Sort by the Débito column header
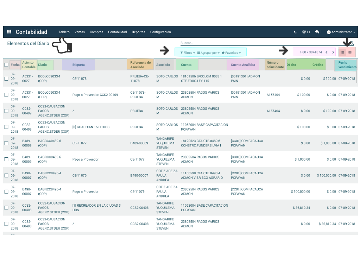This screenshot has height=270, width=360. tap(291, 65)
